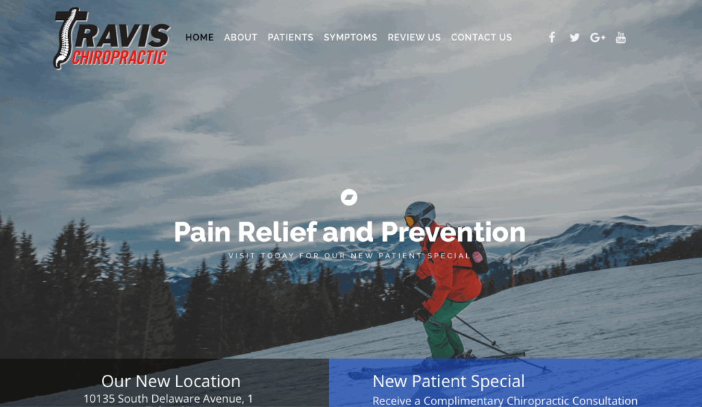Screen dimensions: 702x407
Task: Open the New Patient Special heading
Action: (448, 381)
